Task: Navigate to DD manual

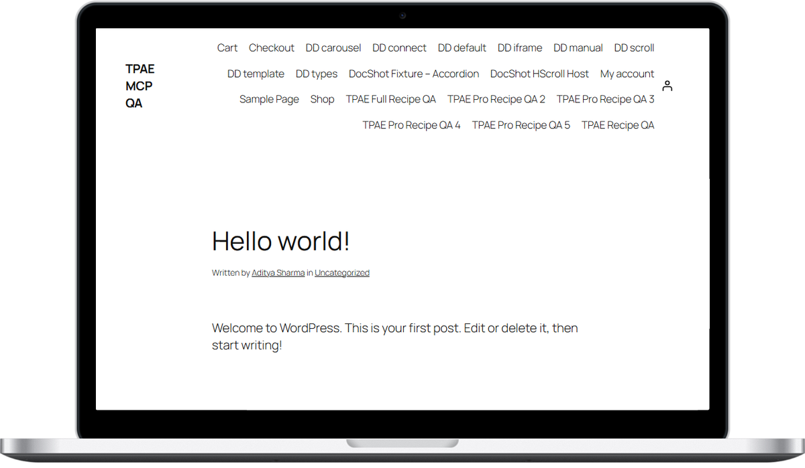Action: [578, 48]
